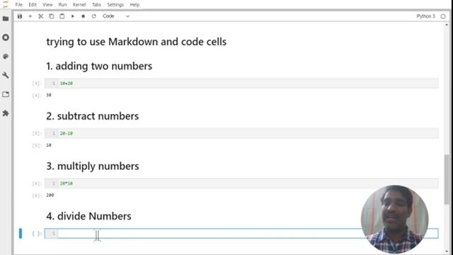Open the Commands palette sidebar icon
Image resolution: width=453 pixels, height=255 pixels.
pos(6,57)
